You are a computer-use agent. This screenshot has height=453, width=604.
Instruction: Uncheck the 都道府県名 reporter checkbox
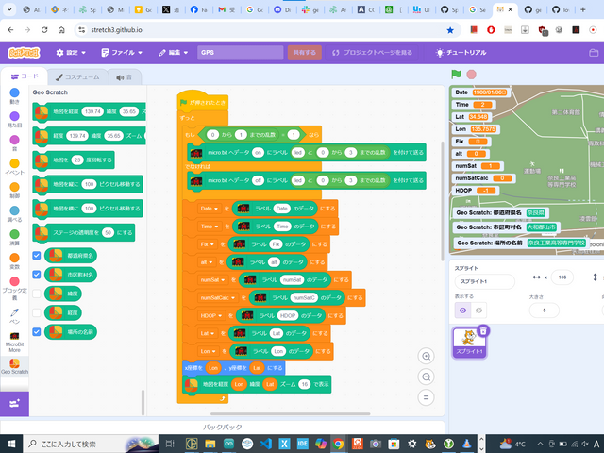[37, 256]
